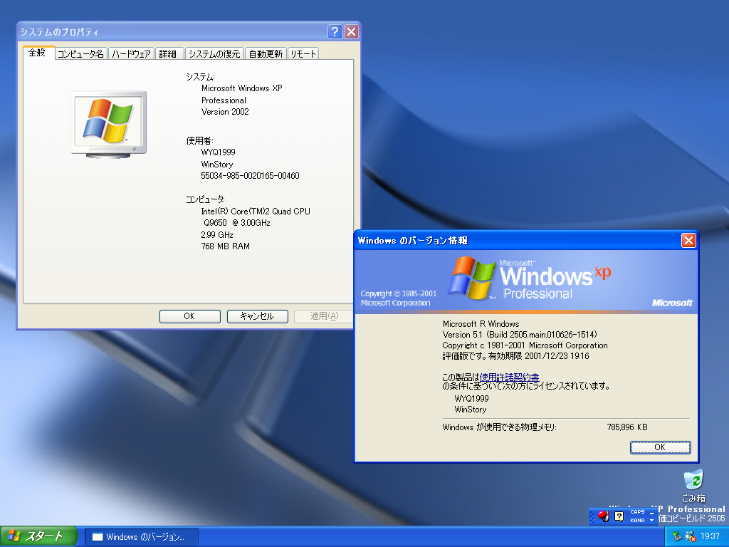Image resolution: width=729 pixels, height=547 pixels.
Task: Click the Windows monitor logo image in 全般 tab
Action: pyautogui.click(x=108, y=123)
